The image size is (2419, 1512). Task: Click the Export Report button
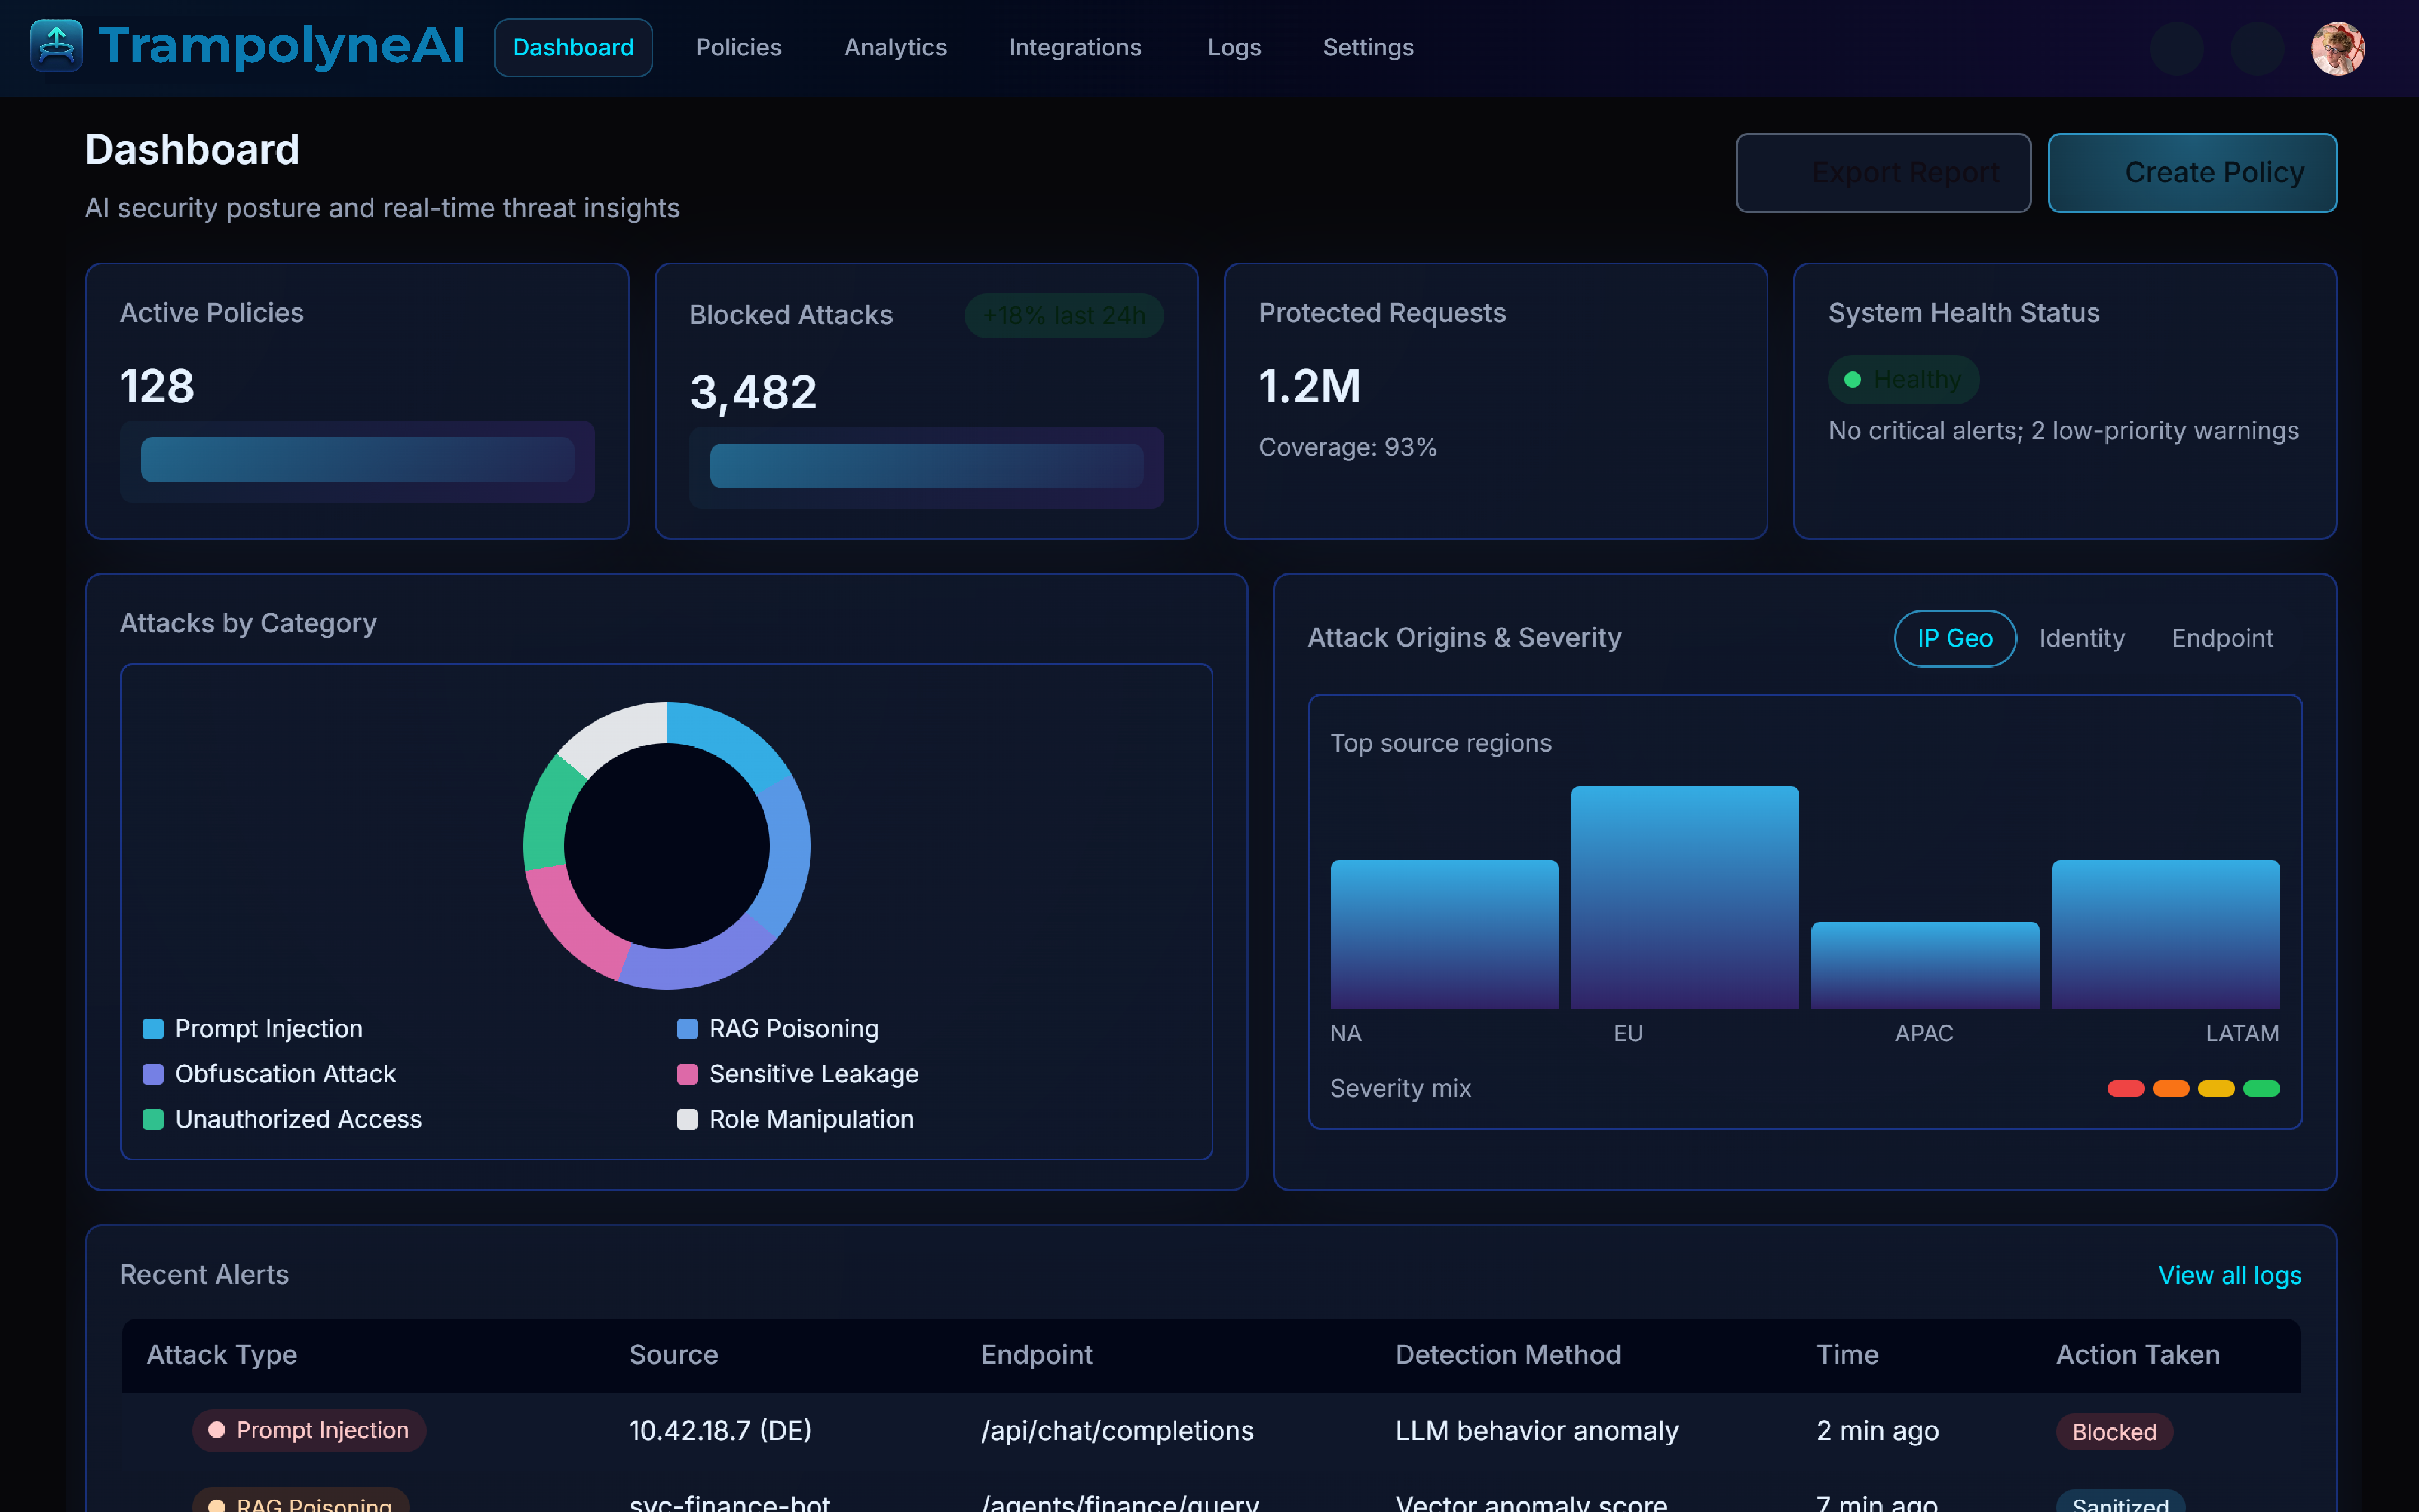point(1883,172)
